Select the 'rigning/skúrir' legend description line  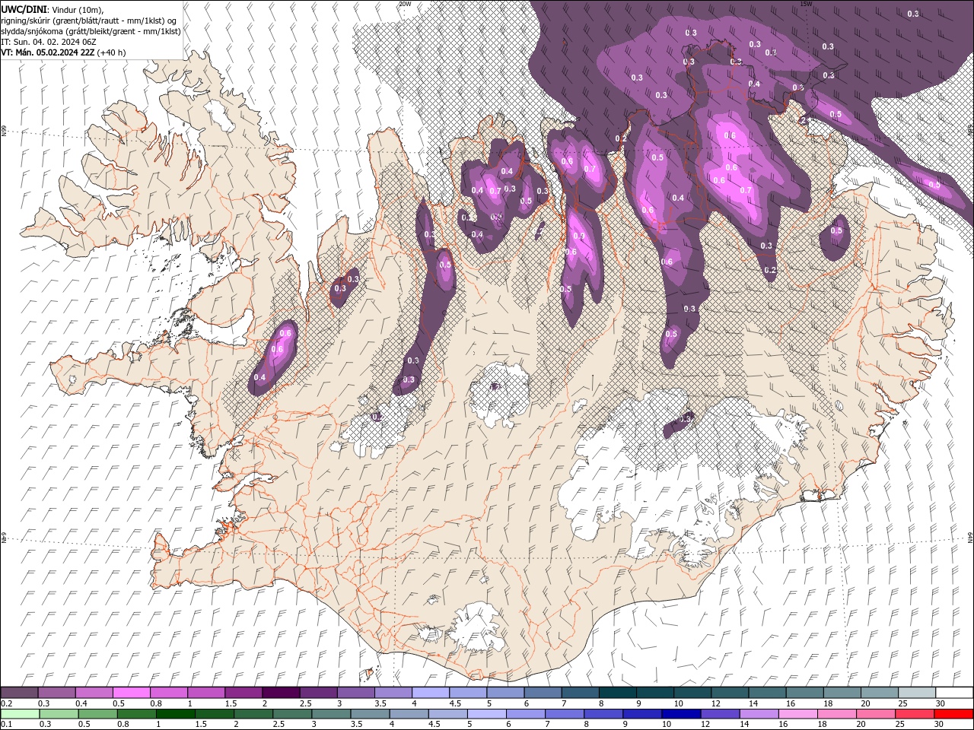tap(89, 21)
